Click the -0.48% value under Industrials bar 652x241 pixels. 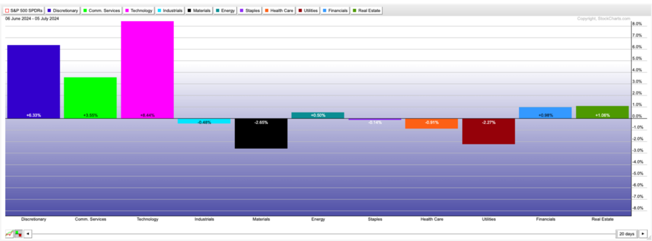(204, 123)
